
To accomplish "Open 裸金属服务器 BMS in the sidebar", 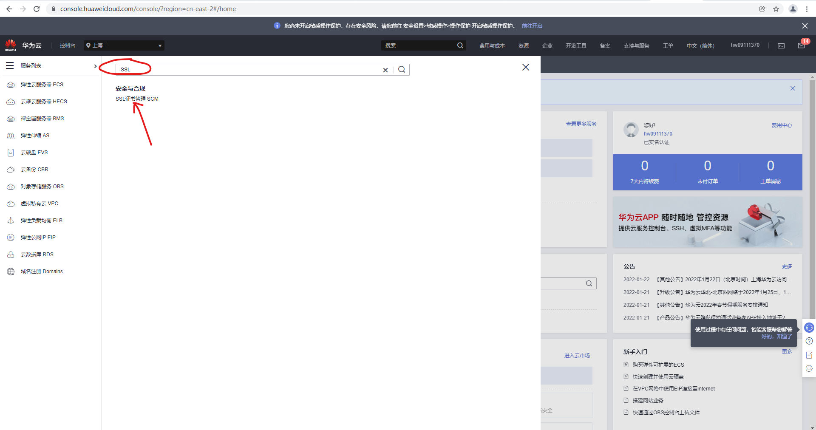I will [x=42, y=119].
